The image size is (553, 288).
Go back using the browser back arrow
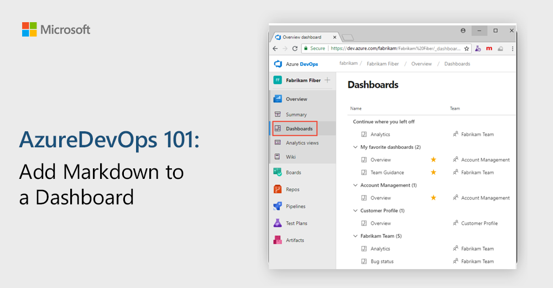click(x=275, y=48)
